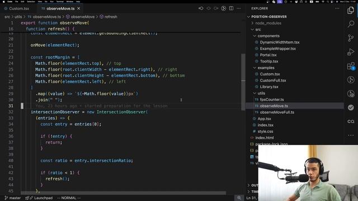Open index.html in the explorer
358x201 pixels.
point(265,138)
